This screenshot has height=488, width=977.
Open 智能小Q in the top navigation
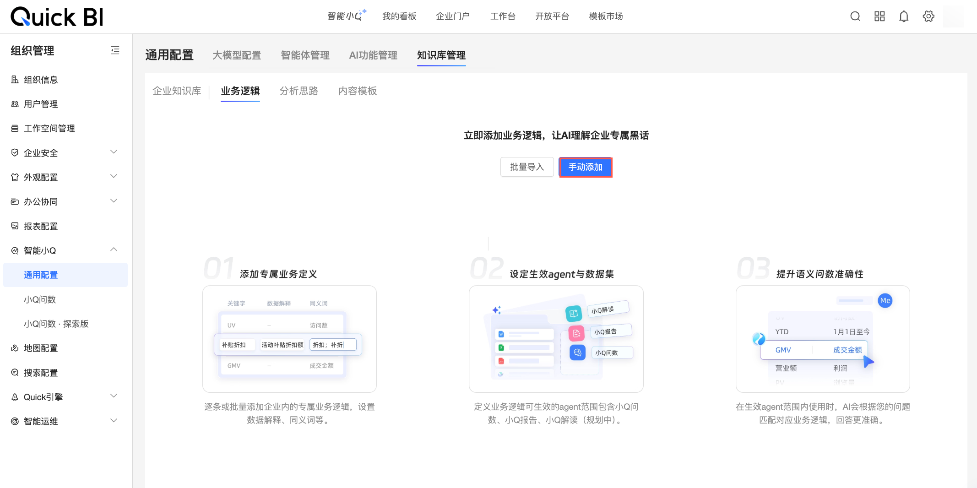pos(347,16)
